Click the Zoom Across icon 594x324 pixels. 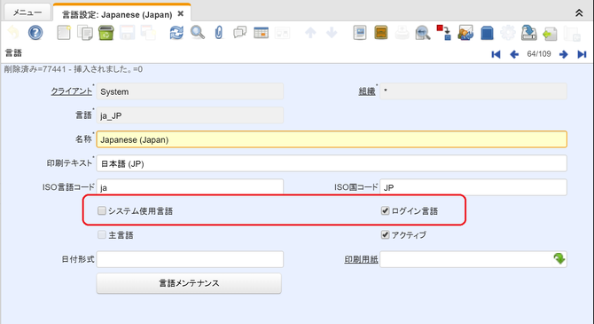[x=423, y=33]
